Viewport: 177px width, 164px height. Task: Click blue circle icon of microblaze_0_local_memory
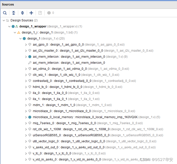30,117
